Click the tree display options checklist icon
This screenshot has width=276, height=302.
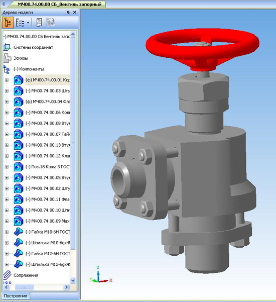(20, 23)
